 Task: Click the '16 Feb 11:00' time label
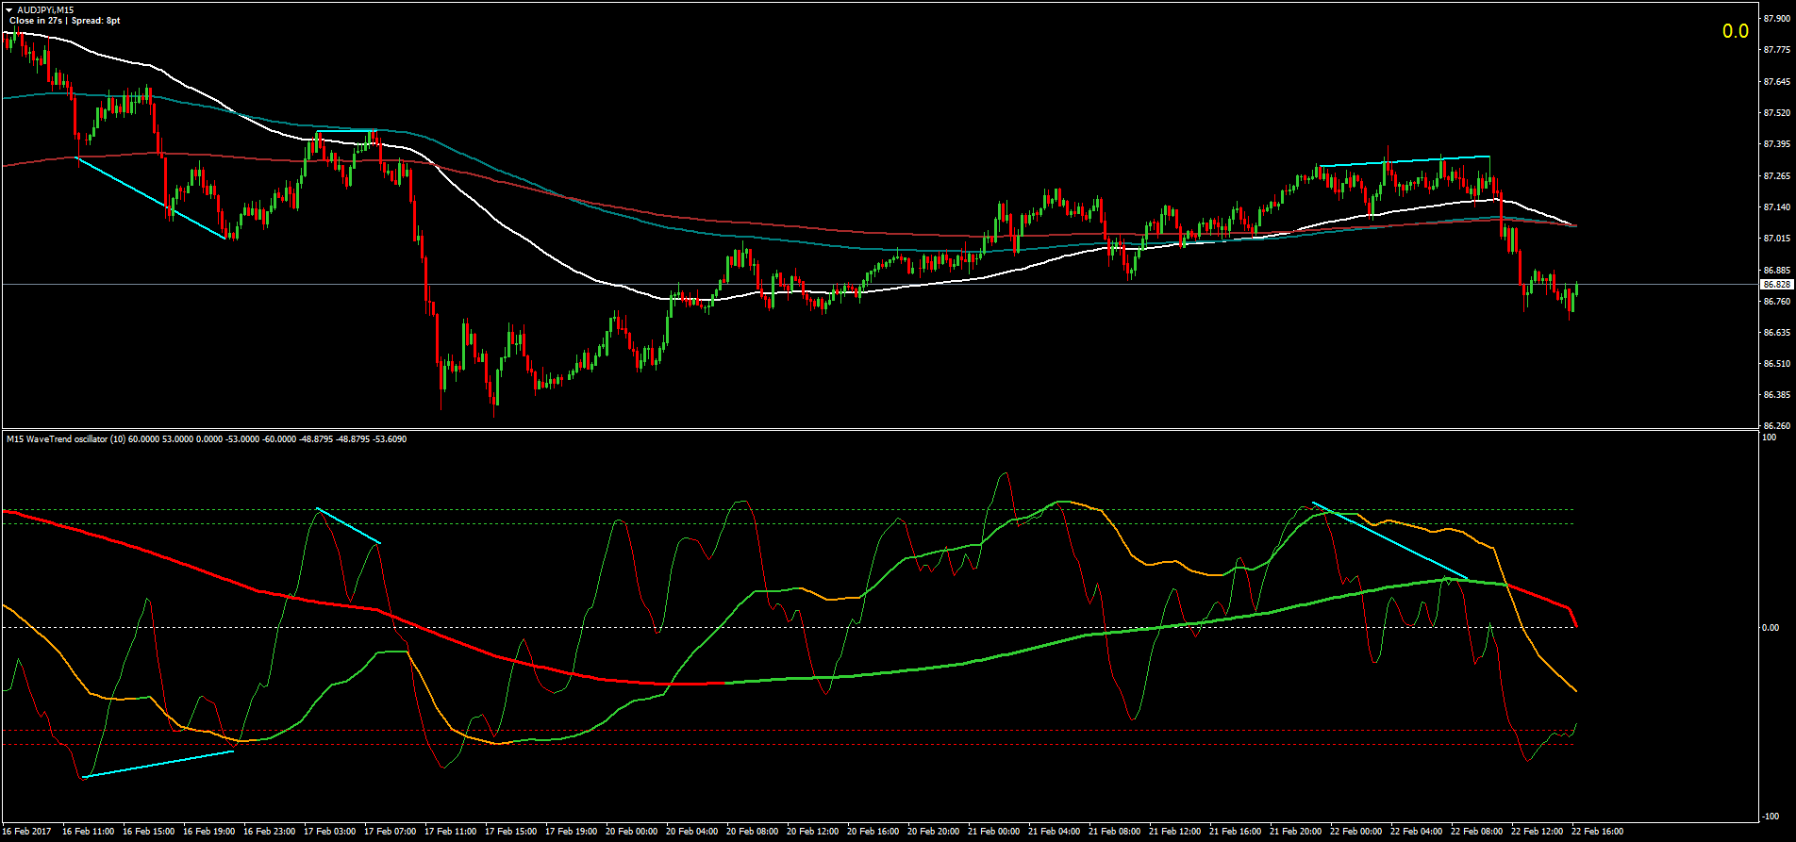[x=88, y=832]
